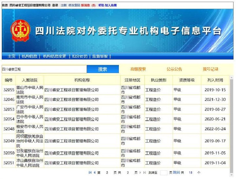Image resolution: width=236 pixels, height=179 pixels.
Task: Click date 2019-09-17
Action: coord(215,141)
